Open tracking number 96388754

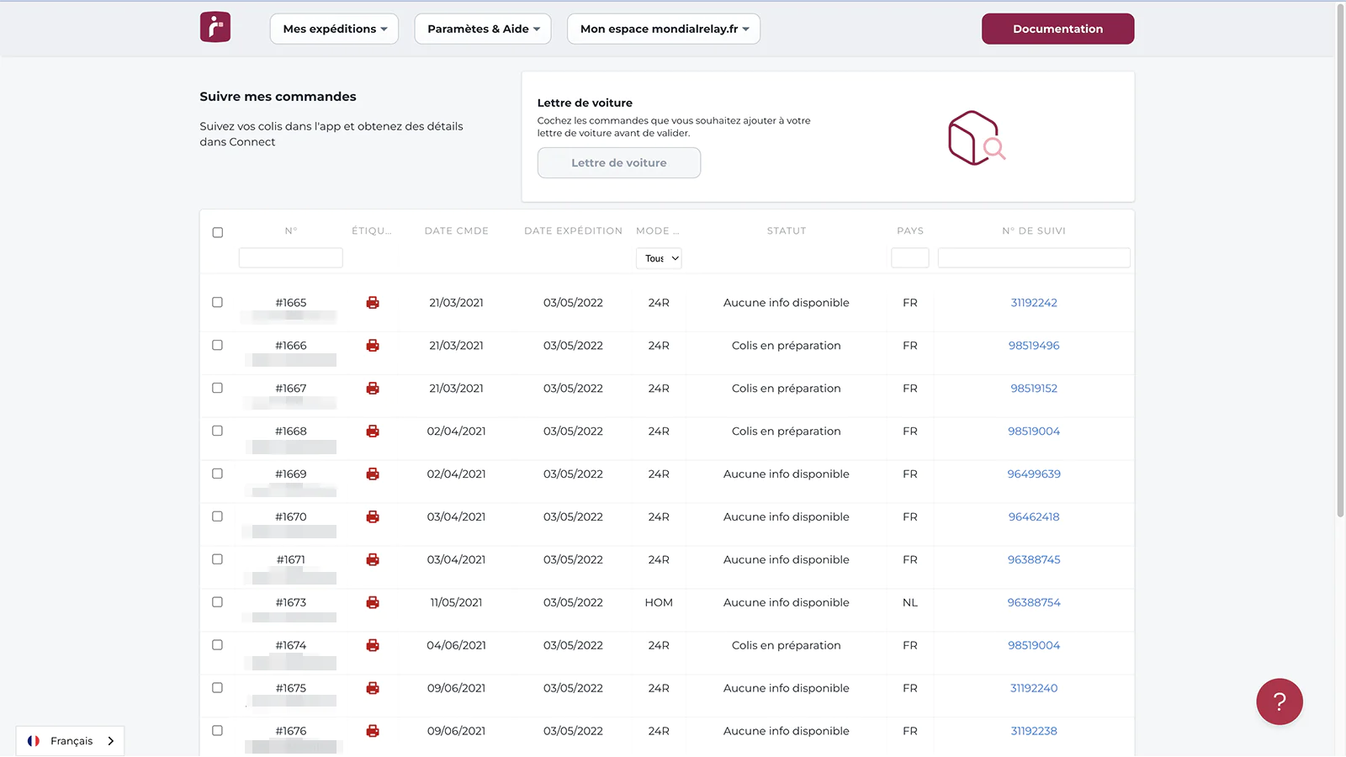pyautogui.click(x=1034, y=603)
